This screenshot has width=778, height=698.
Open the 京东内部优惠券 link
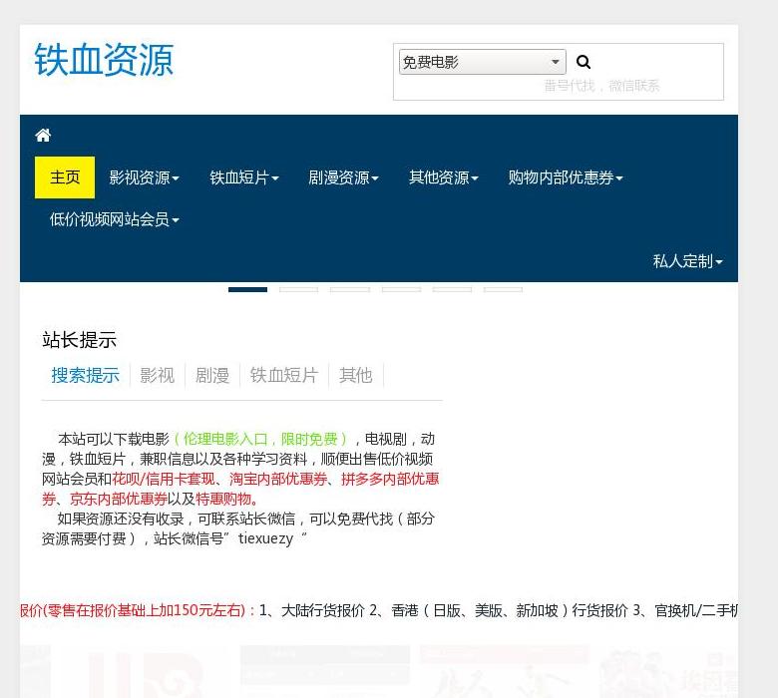119,499
